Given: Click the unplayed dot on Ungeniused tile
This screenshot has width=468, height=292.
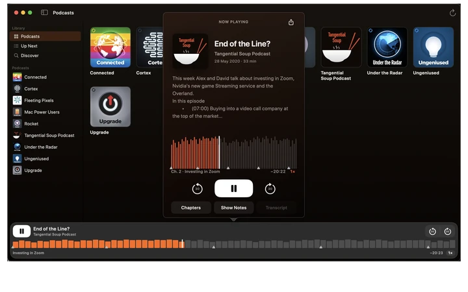Looking at the screenshot, I should [x=417, y=30].
